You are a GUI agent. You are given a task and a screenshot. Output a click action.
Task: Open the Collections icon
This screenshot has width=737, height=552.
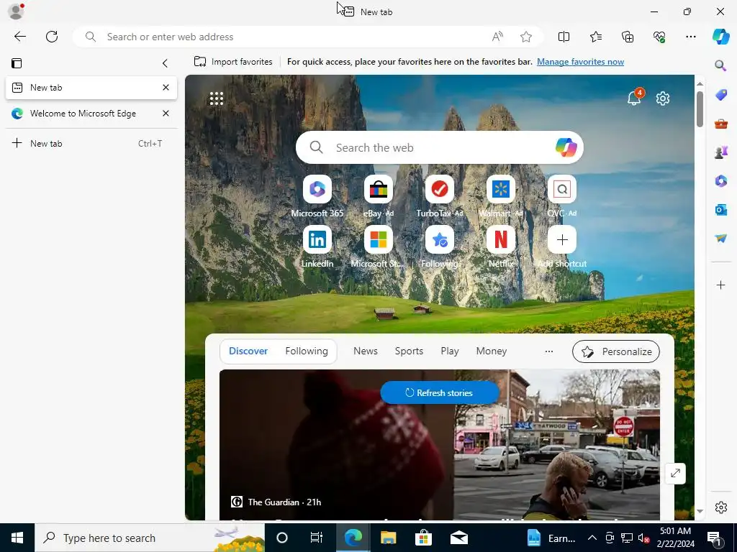(628, 37)
